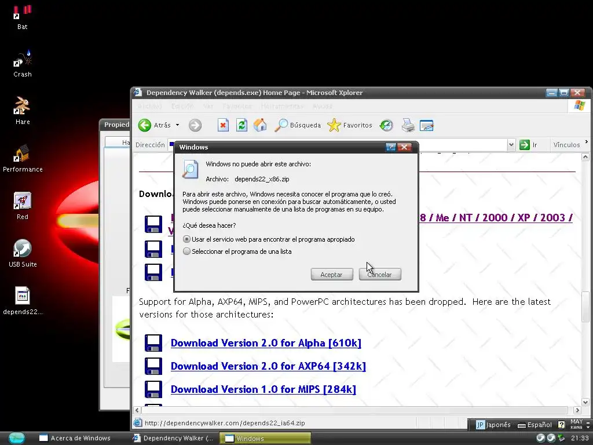This screenshot has height=445, width=593.
Task: Switch to Dependency Walker taskbar item
Action: 173,438
